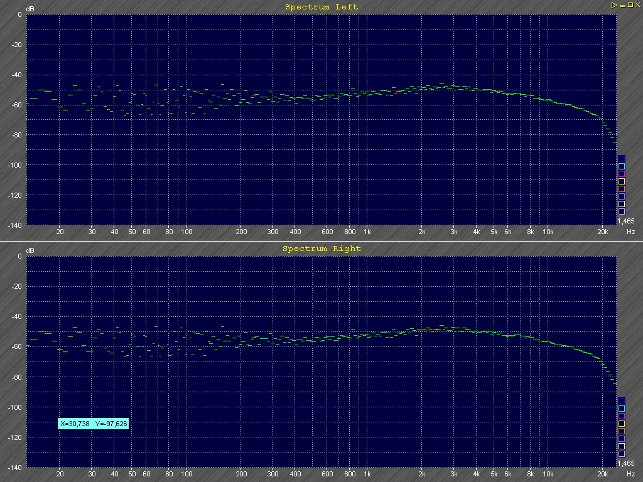
Task: Click the 1,465 Hz value in Spectrum Left
Action: click(625, 222)
